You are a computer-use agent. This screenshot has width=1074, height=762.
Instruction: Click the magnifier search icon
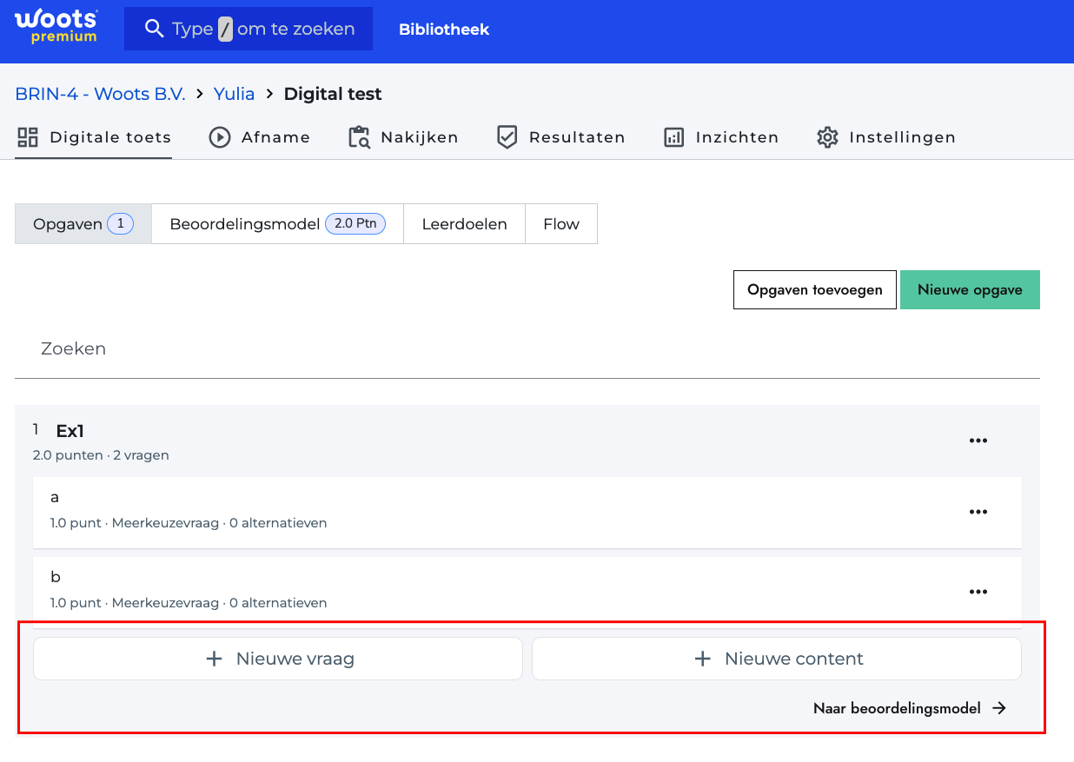tap(154, 29)
